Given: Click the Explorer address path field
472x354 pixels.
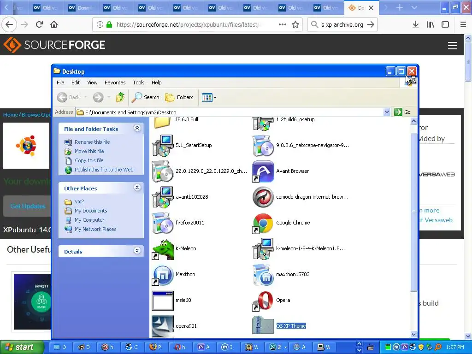Looking at the screenshot, I should [x=230, y=112].
